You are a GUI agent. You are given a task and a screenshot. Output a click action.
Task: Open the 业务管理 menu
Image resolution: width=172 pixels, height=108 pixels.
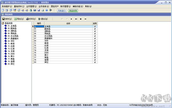coord(31,6)
